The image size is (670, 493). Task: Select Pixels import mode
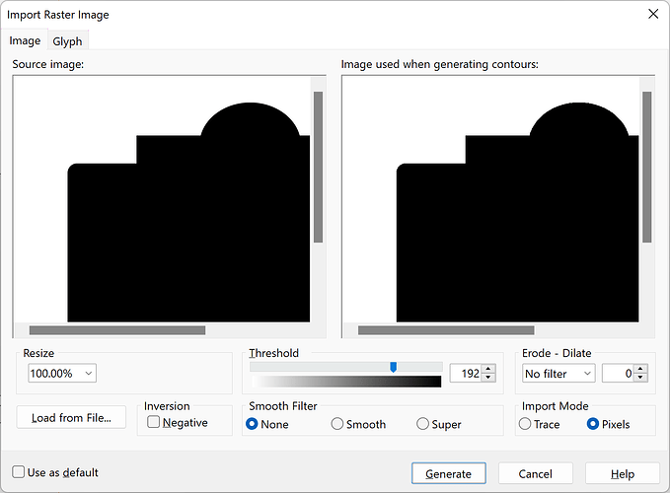[593, 424]
